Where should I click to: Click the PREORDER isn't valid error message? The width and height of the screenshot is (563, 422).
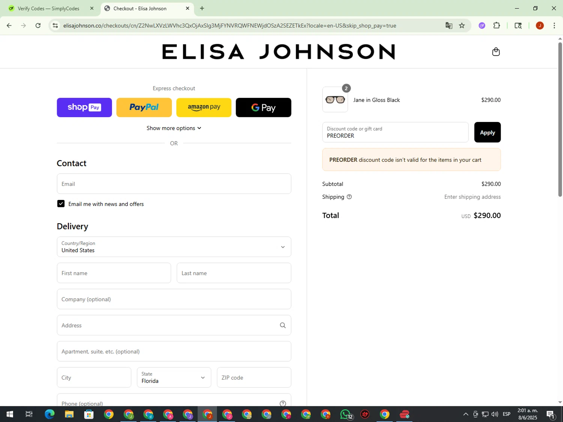[411, 160]
